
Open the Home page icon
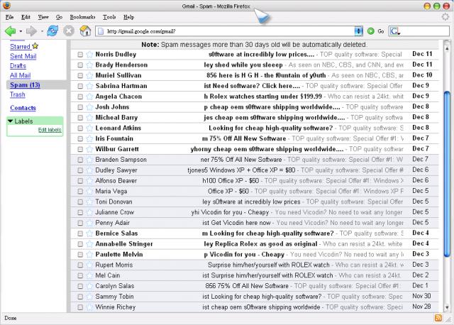[85, 31]
